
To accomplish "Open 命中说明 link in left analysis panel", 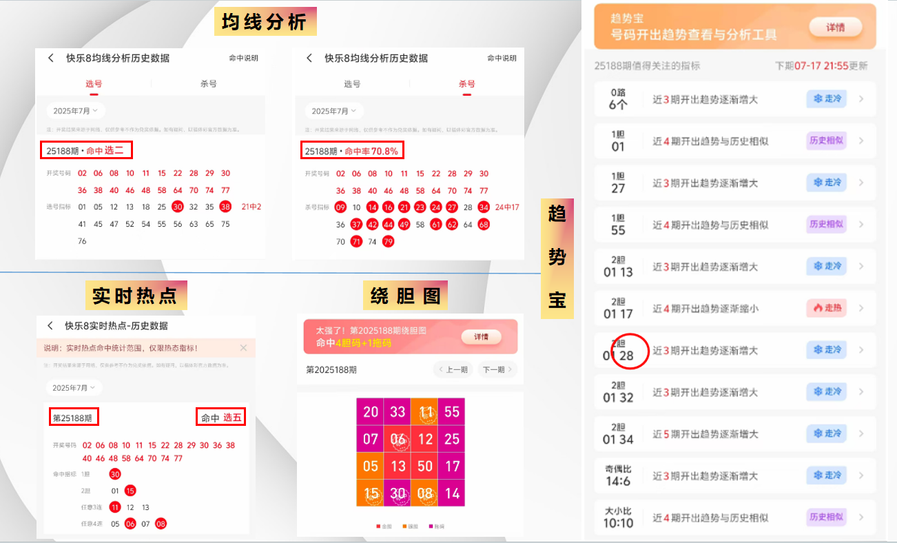I will coord(244,59).
